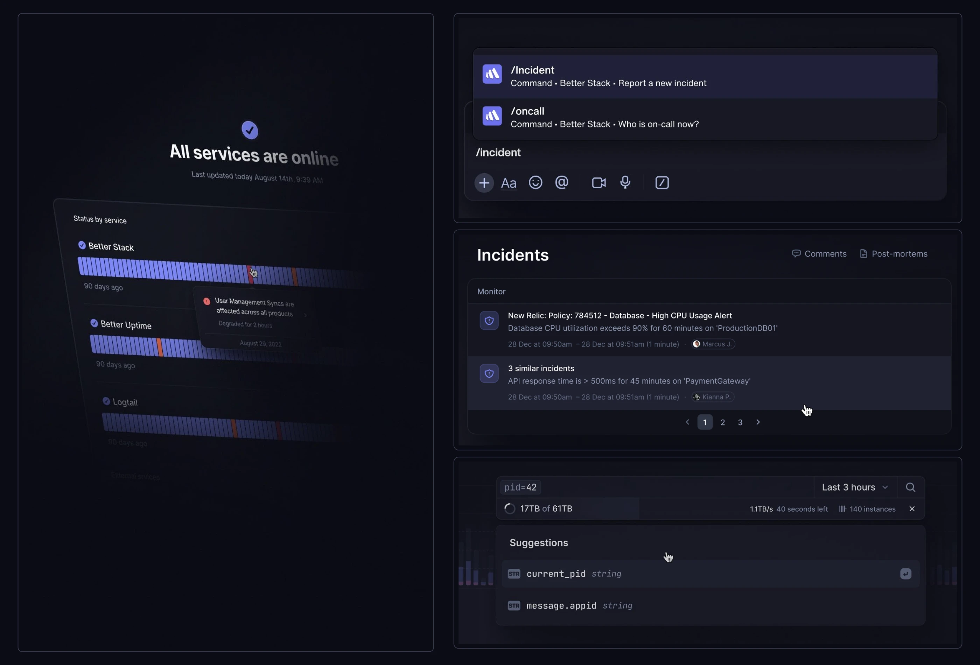The height and width of the screenshot is (665, 980).
Task: Click the slash shortcuts icon
Action: click(x=661, y=183)
